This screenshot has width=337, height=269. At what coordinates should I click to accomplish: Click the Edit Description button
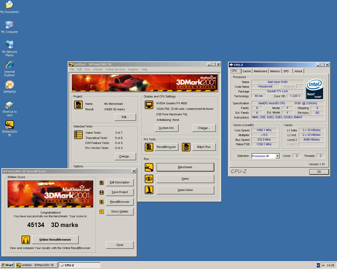point(120,182)
